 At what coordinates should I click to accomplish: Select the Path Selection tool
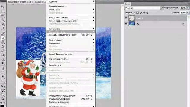(3, 77)
